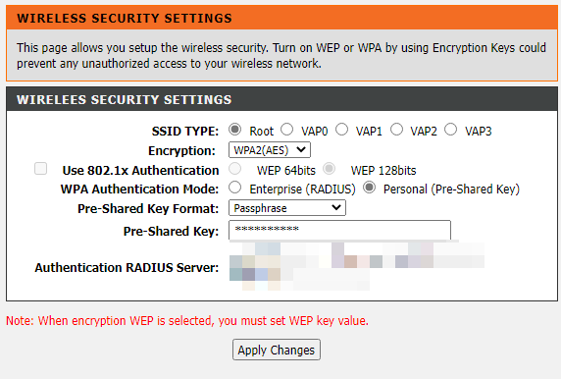Choose VAP1 as the SSID type
Image resolution: width=561 pixels, height=379 pixels.
tap(341, 130)
